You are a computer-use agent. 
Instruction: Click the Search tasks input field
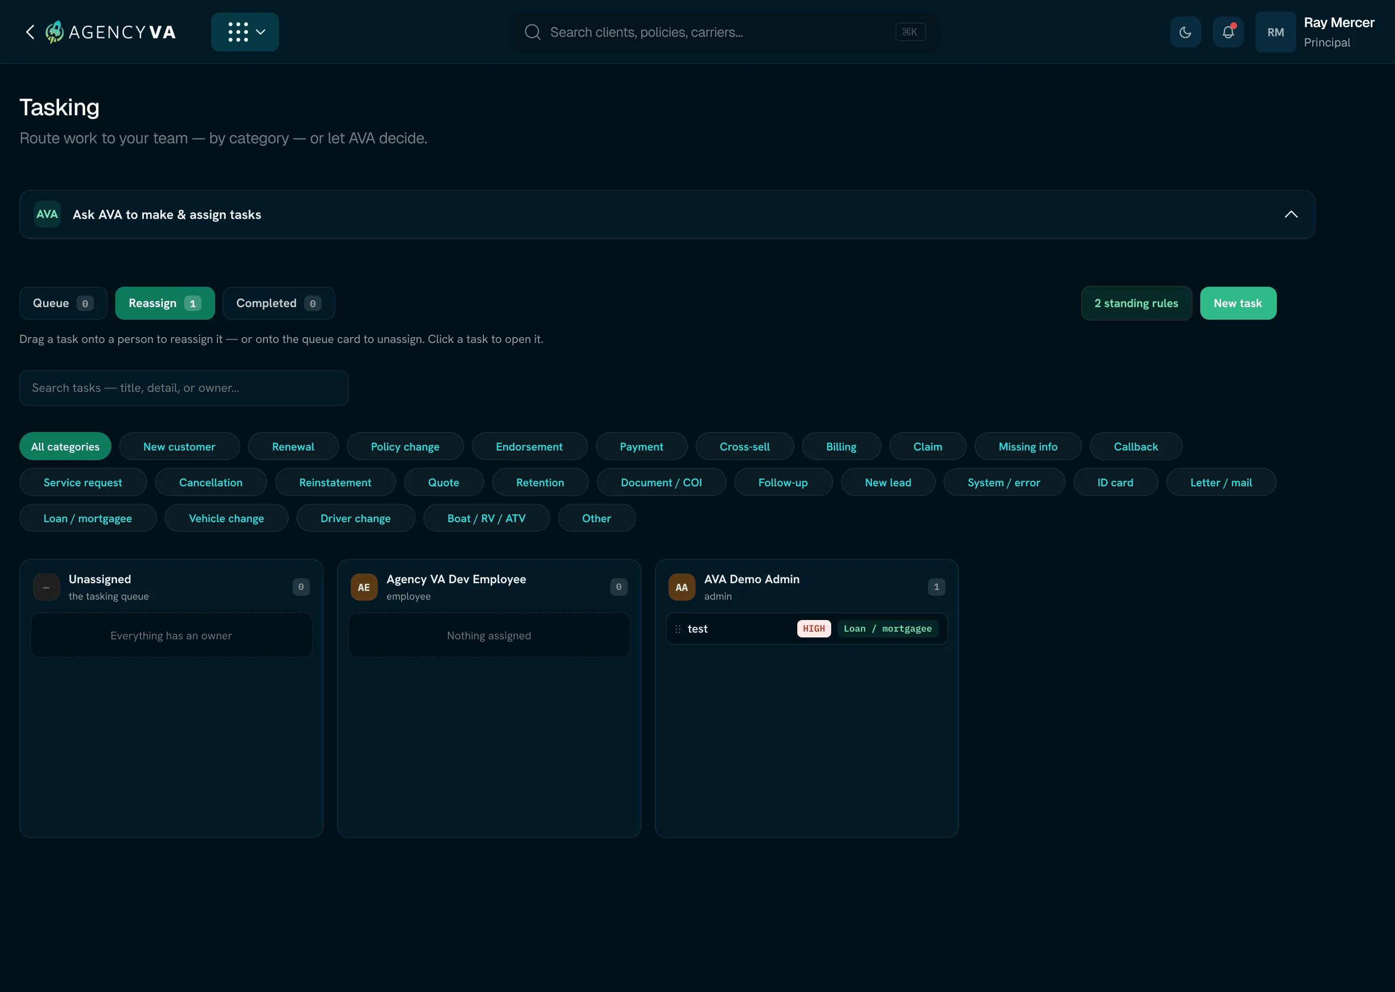pos(184,388)
